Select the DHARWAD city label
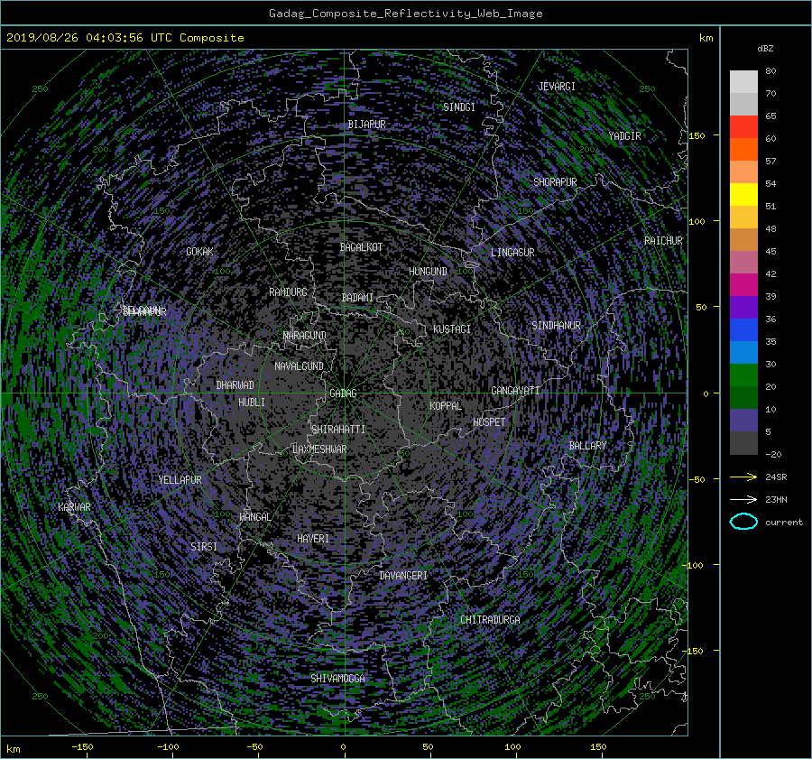The width and height of the screenshot is (812, 759). pyautogui.click(x=235, y=385)
